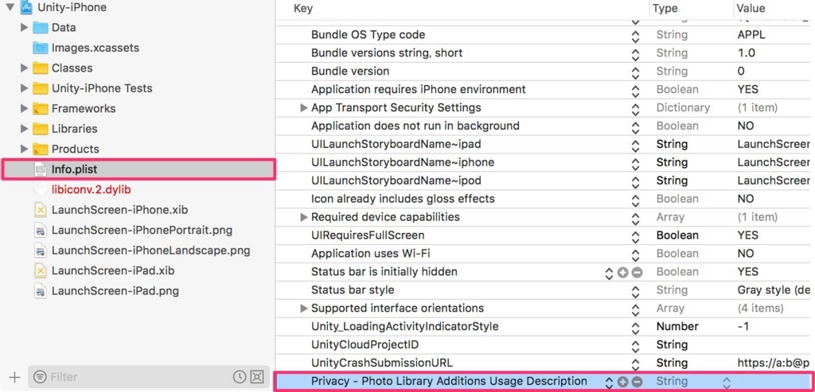Open key stepper for Bundle version

tap(634, 72)
